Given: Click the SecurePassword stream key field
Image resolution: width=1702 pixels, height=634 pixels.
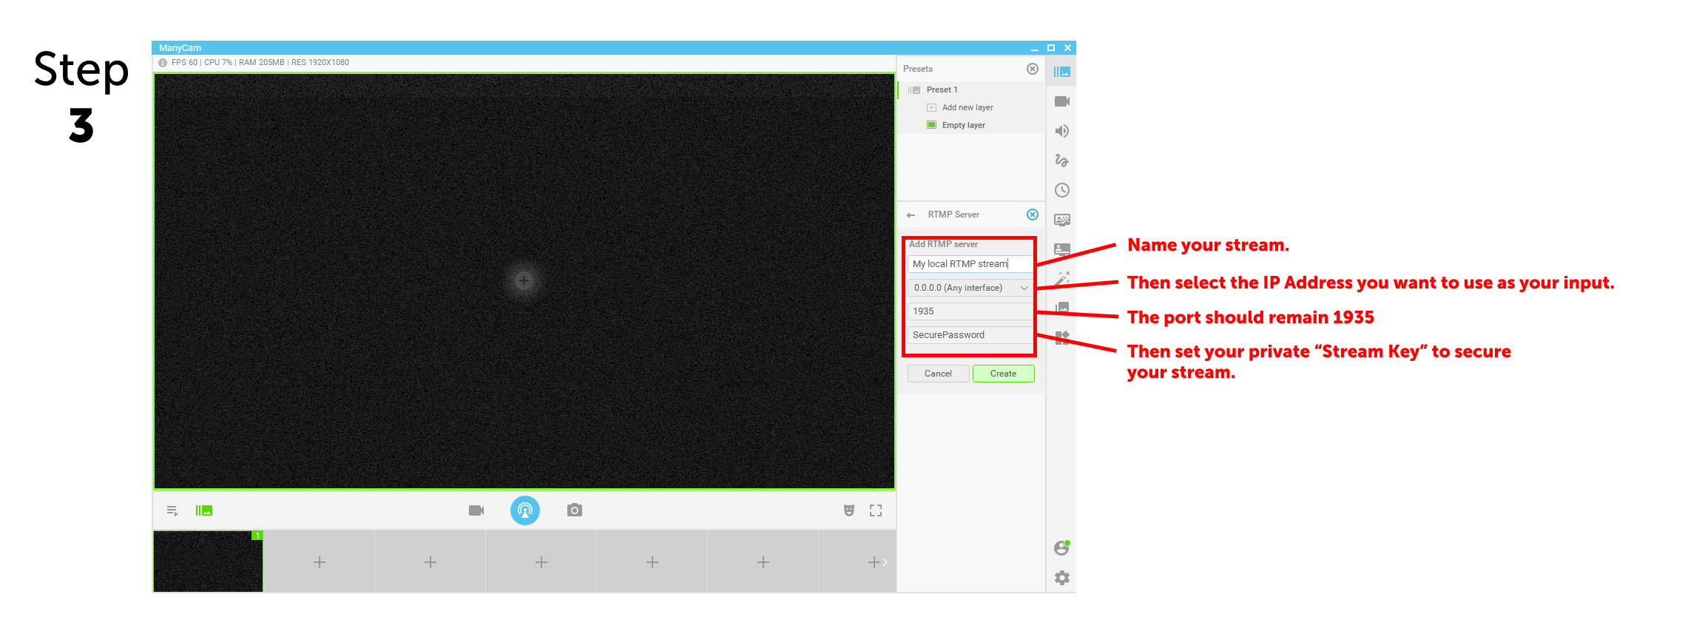Looking at the screenshot, I should tap(970, 335).
